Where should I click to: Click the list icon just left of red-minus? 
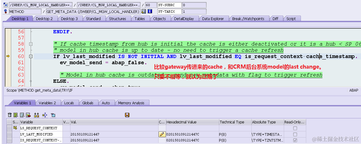tap(22, 115)
